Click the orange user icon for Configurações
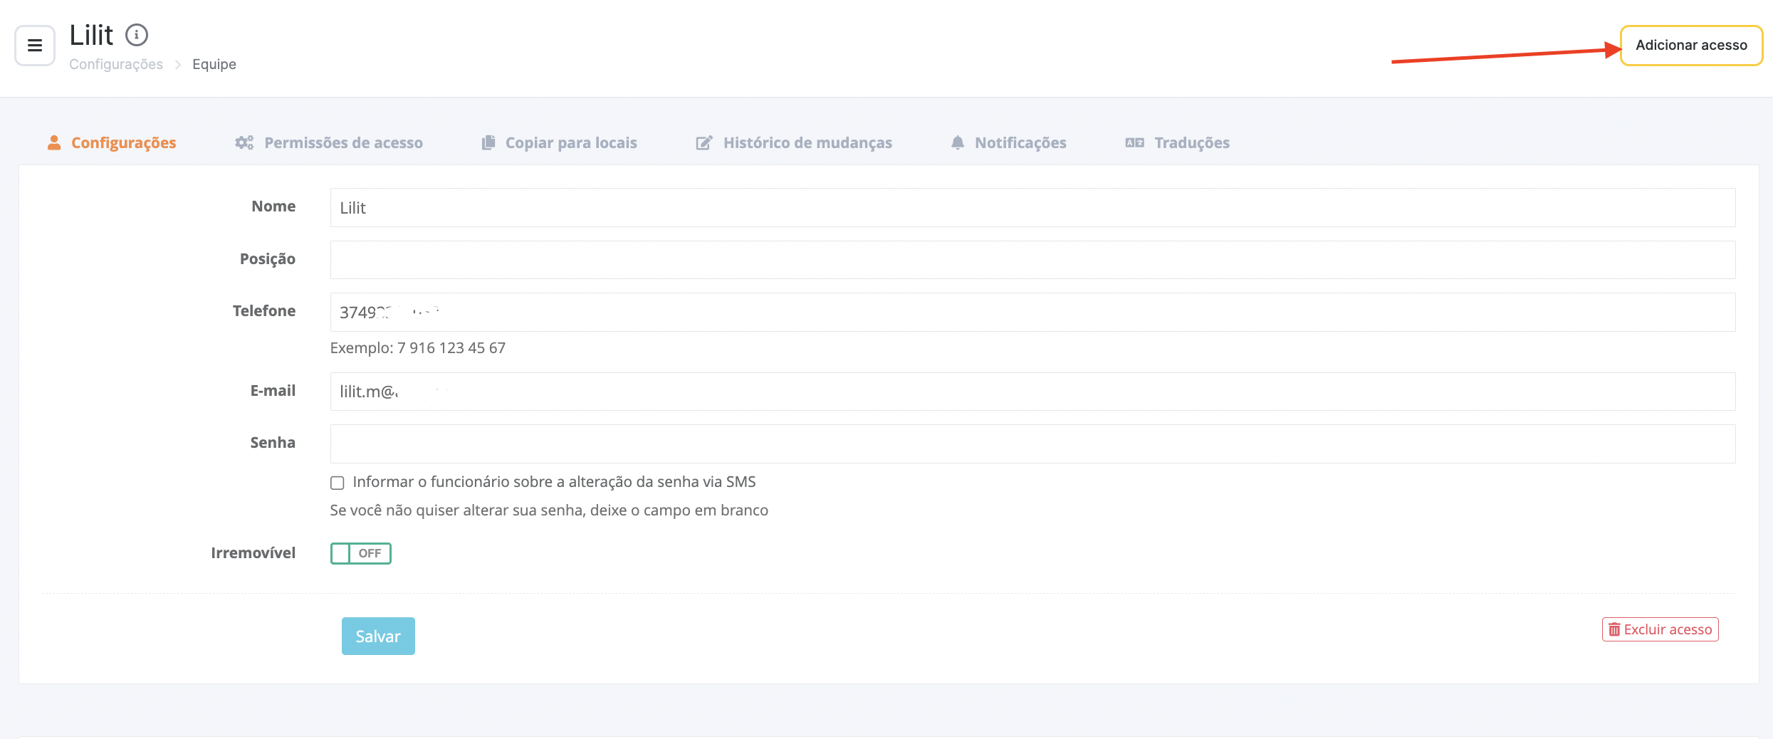1773x739 pixels. (x=54, y=143)
